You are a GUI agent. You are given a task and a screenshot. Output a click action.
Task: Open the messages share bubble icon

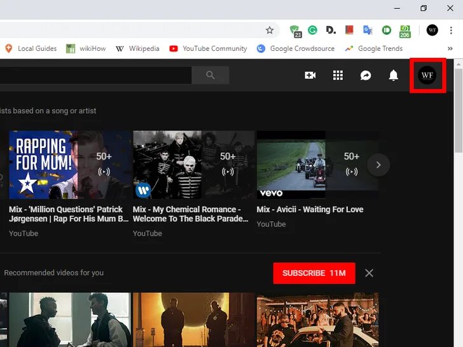click(366, 75)
